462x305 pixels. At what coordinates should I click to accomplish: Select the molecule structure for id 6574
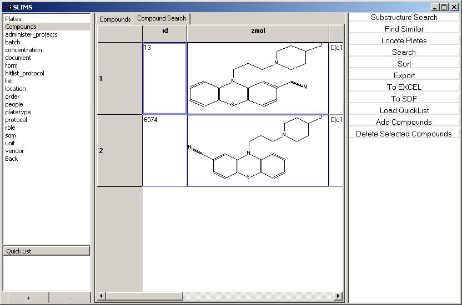coord(258,150)
